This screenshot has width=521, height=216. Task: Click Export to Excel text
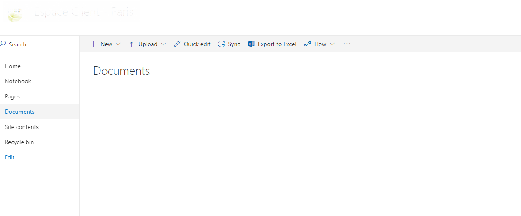coord(277,44)
